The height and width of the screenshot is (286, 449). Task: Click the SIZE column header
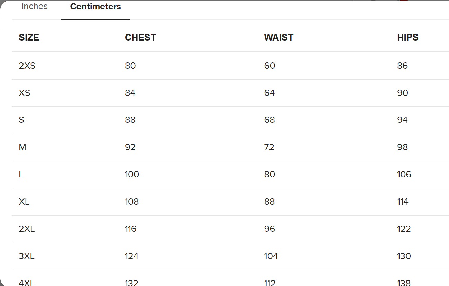click(x=29, y=37)
